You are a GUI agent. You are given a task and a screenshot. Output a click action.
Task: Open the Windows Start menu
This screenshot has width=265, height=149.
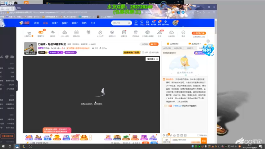[3, 146]
